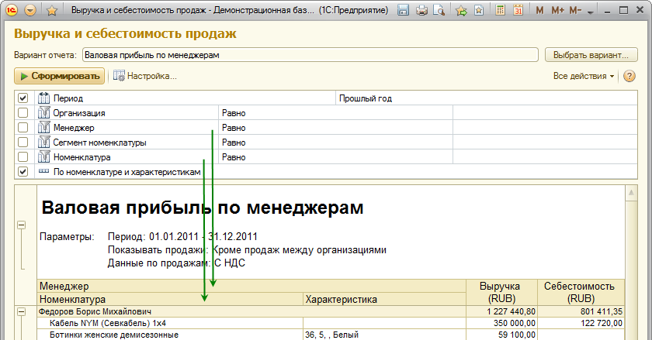Open help with the question mark icon
Image resolution: width=652 pixels, height=340 pixels.
click(x=629, y=76)
